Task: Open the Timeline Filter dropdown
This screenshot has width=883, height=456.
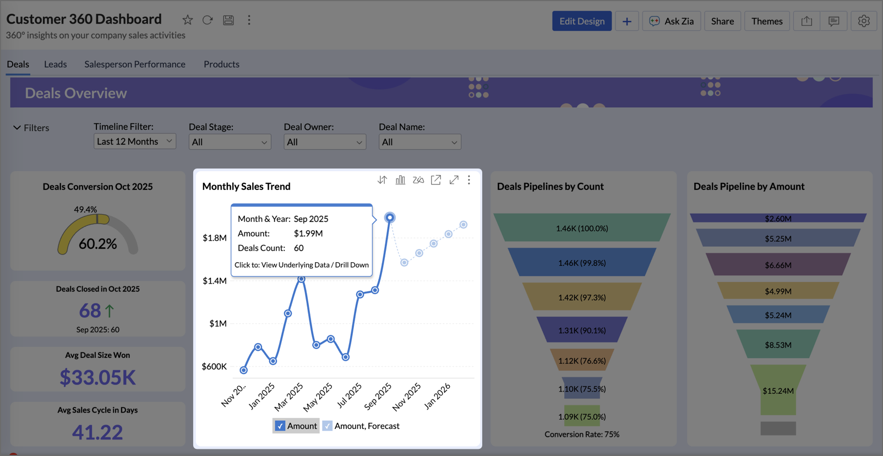Action: 134,142
